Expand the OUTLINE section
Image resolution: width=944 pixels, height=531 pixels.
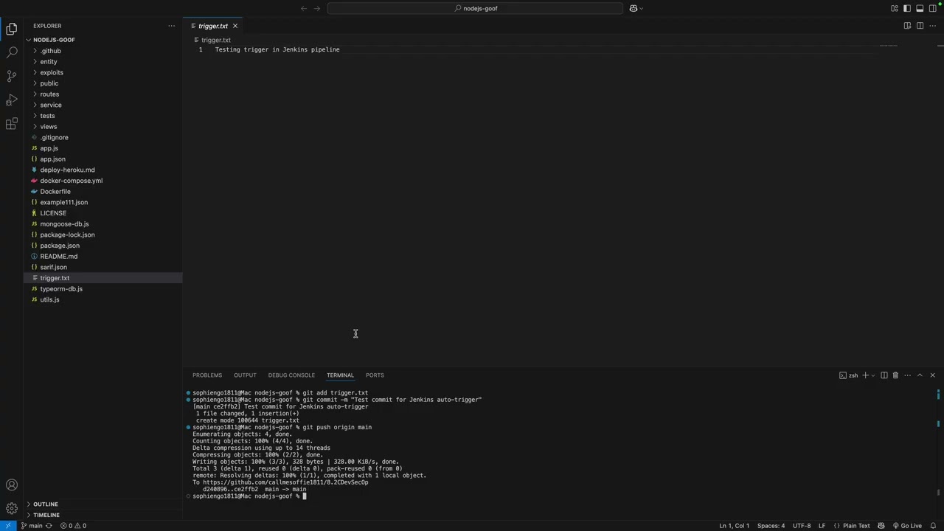[45, 504]
